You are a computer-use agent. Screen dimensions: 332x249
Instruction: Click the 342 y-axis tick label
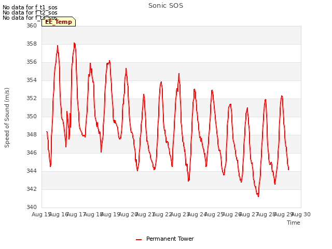pos(32,189)
